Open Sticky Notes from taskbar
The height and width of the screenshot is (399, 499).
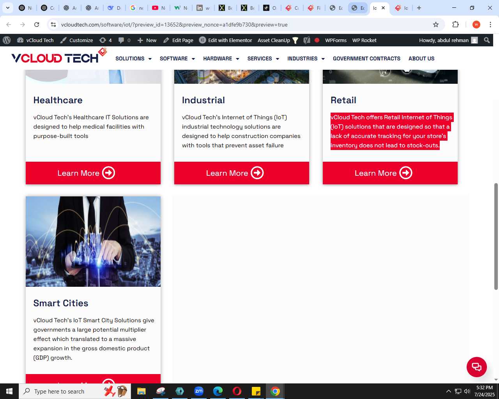256,391
